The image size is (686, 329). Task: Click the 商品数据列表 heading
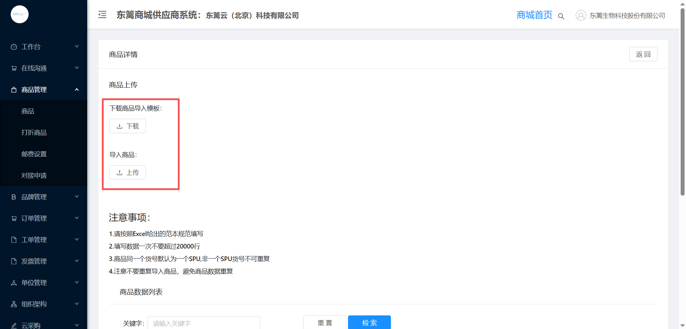tap(141, 292)
